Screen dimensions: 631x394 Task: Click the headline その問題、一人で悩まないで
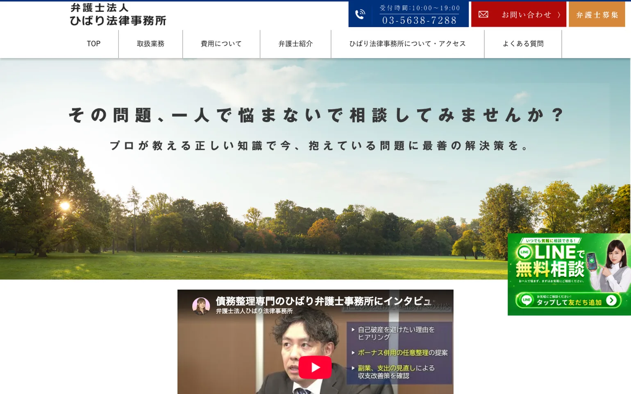(316, 115)
